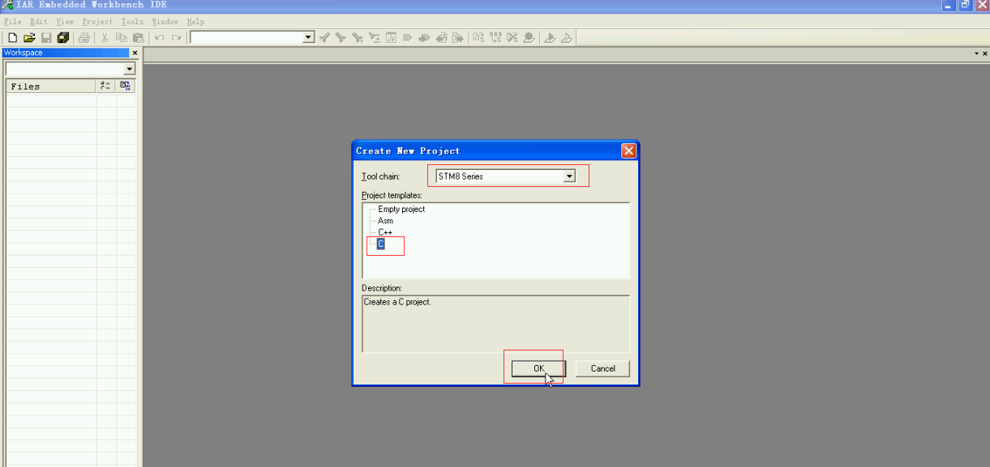
Task: Click the Copy toolbar icon
Action: (x=122, y=38)
